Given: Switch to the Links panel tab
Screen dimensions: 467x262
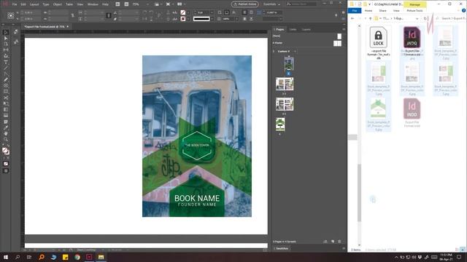Looking at the screenshot, I should pos(293,29).
